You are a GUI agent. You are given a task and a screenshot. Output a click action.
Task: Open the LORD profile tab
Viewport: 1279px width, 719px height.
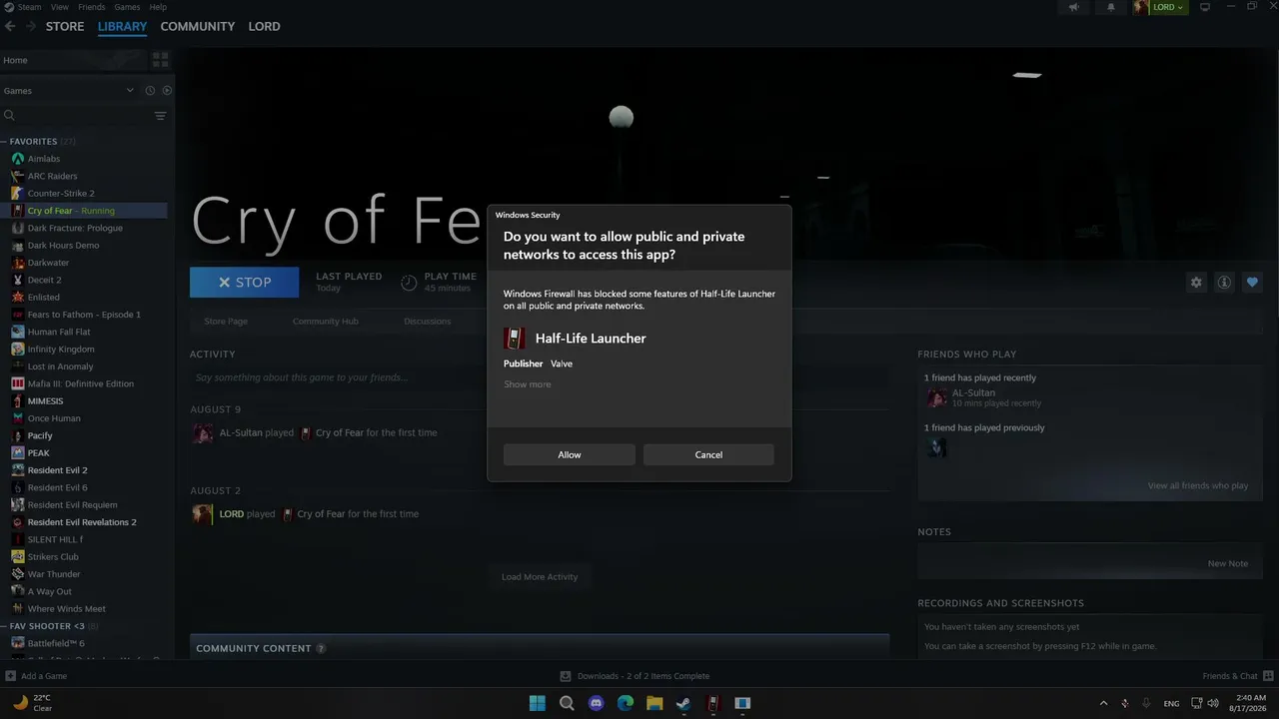click(264, 26)
